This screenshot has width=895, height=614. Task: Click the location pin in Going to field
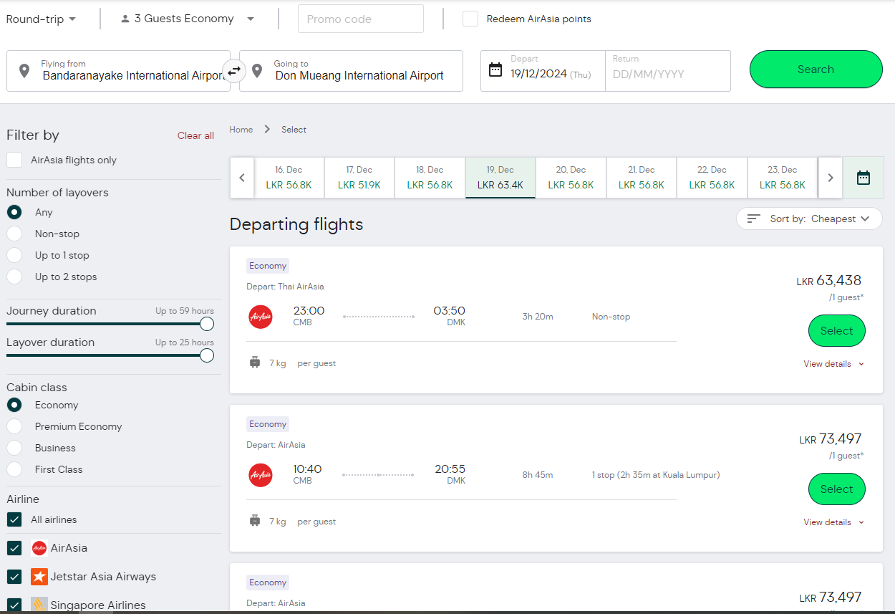coord(257,71)
